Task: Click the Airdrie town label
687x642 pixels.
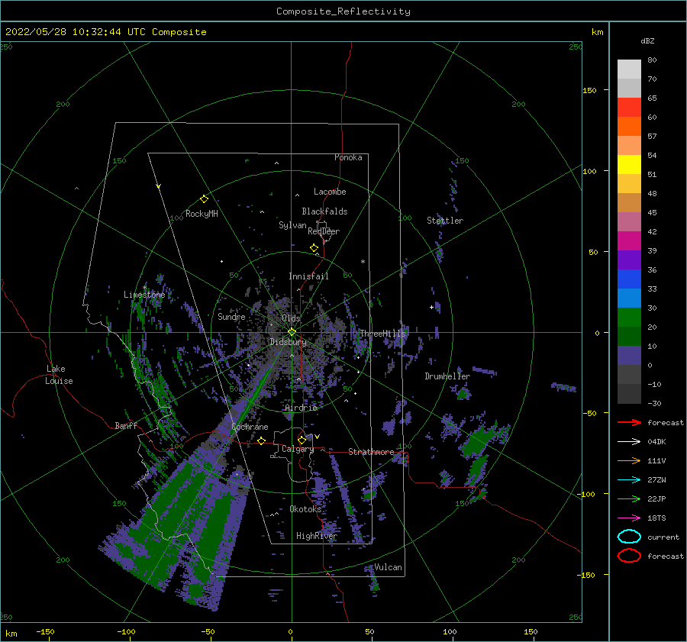Action: click(x=301, y=408)
